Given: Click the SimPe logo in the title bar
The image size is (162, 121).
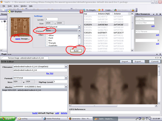Looking at the screenshot, I should pos(2,2).
